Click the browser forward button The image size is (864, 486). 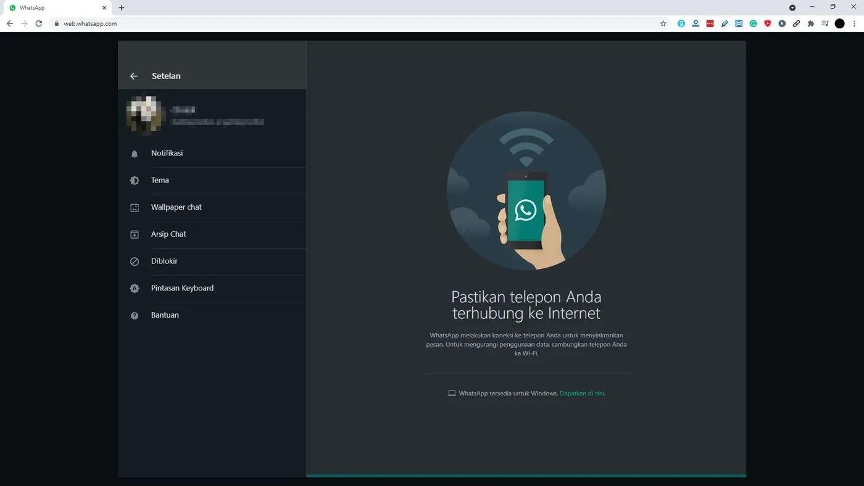24,23
